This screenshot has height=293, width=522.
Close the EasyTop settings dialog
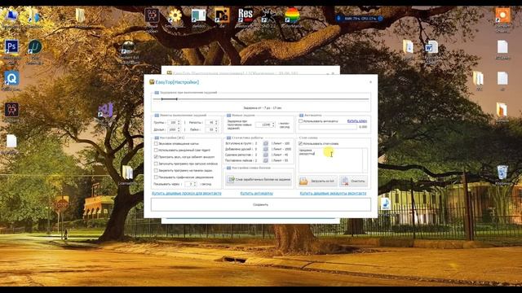pos(370,82)
